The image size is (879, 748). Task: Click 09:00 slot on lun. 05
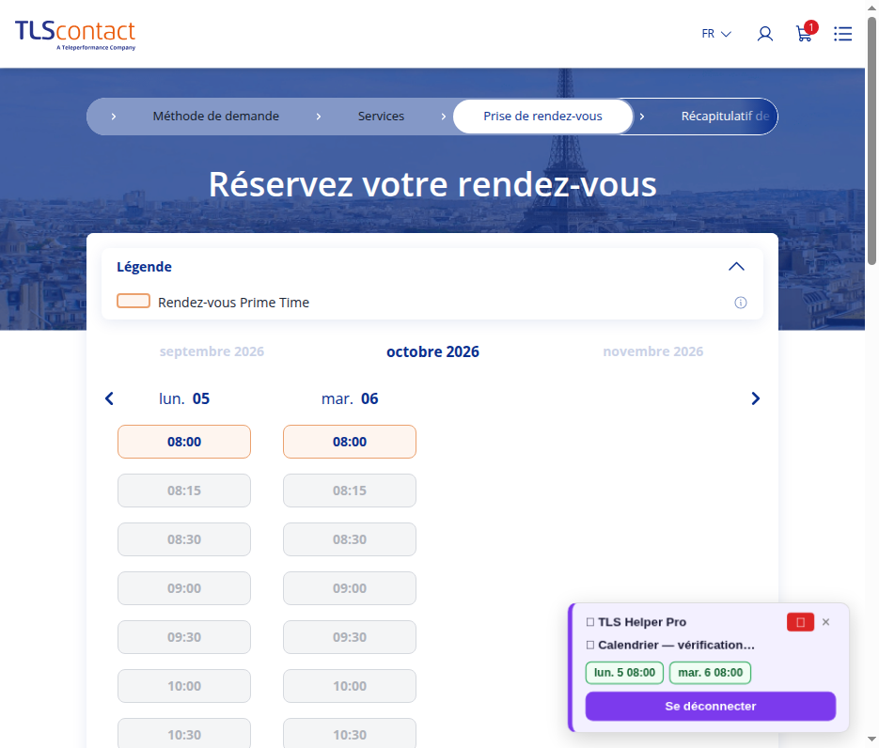[184, 588]
